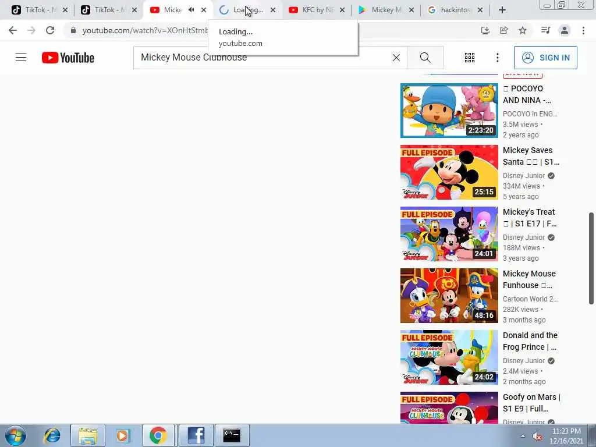Go forward with the browser forward arrow
This screenshot has height=447, width=596.
pos(31,30)
